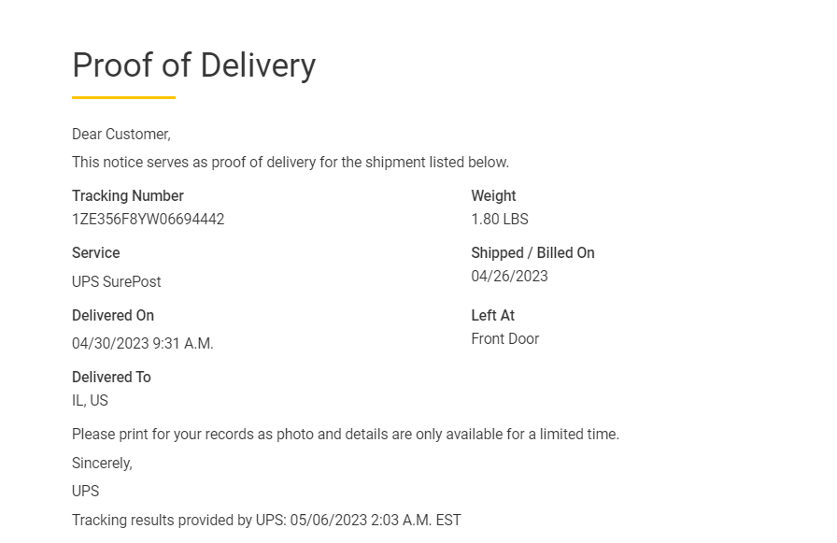Click the Delivered To label
The image size is (837, 543).
(x=111, y=378)
